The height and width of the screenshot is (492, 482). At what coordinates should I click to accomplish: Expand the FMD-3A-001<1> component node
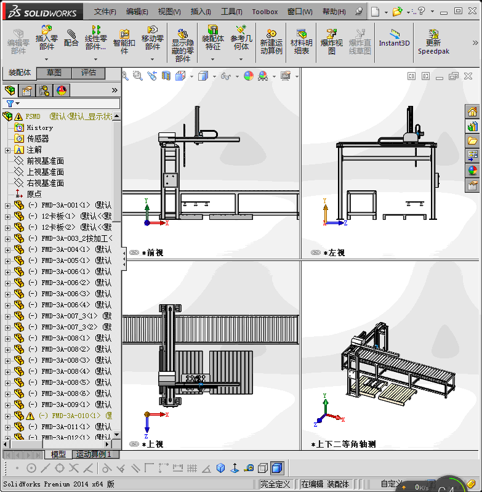coord(7,206)
